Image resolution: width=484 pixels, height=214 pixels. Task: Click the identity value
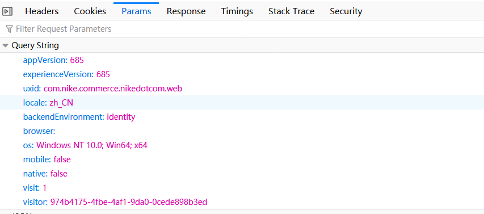pos(121,117)
